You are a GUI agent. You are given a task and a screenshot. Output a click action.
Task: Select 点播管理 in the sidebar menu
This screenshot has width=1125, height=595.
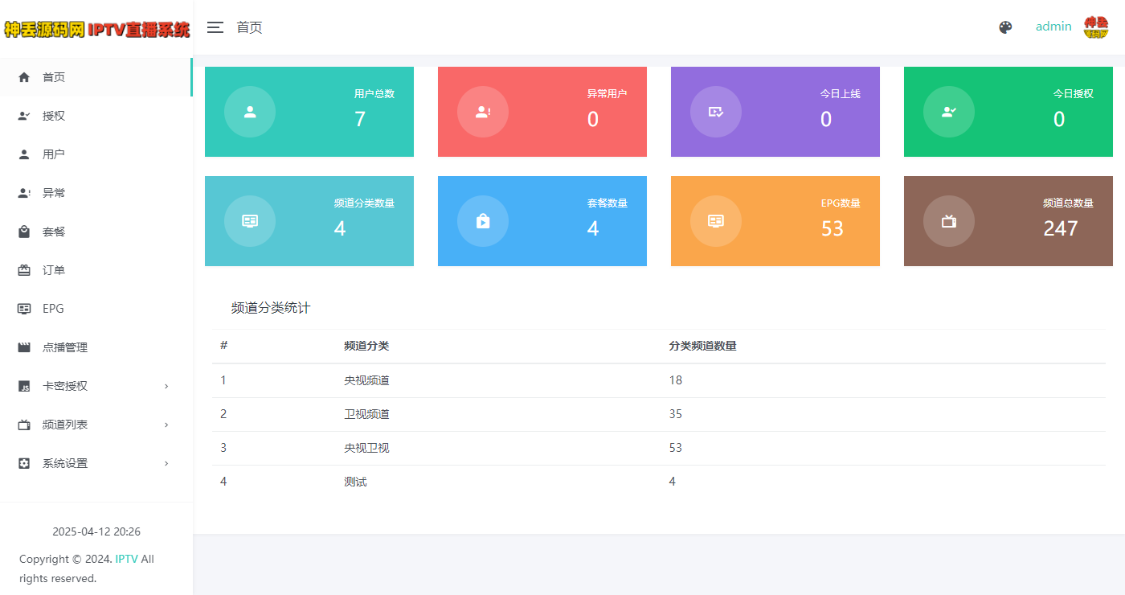click(x=66, y=347)
